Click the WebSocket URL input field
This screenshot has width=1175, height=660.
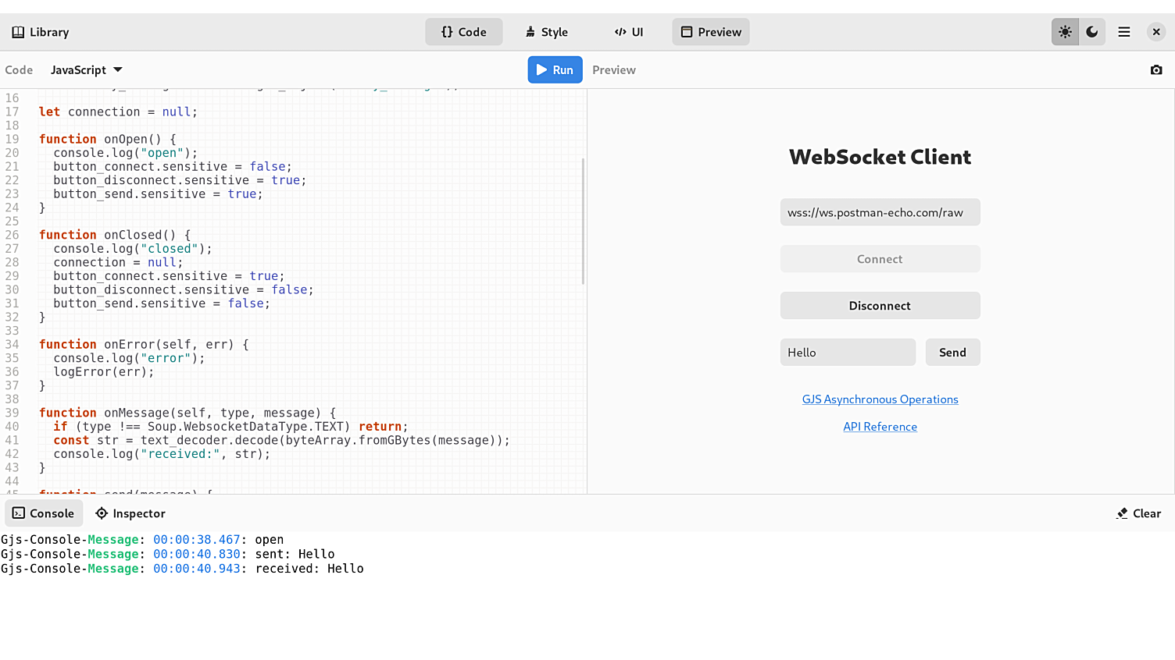[x=880, y=212]
